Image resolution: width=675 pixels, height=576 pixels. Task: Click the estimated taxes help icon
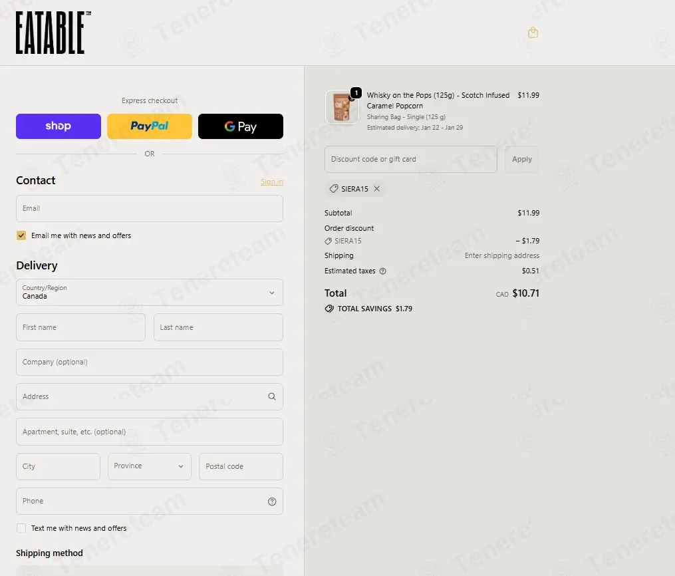click(x=382, y=271)
